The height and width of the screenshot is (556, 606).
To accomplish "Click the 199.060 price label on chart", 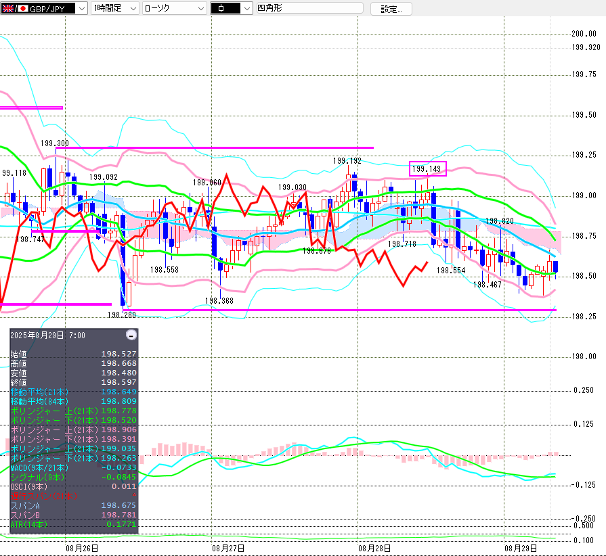I will tap(207, 182).
